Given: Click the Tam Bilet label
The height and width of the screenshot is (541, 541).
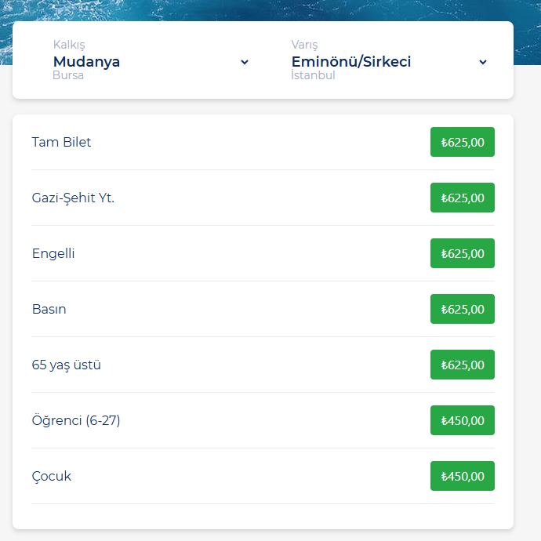Looking at the screenshot, I should (x=61, y=142).
